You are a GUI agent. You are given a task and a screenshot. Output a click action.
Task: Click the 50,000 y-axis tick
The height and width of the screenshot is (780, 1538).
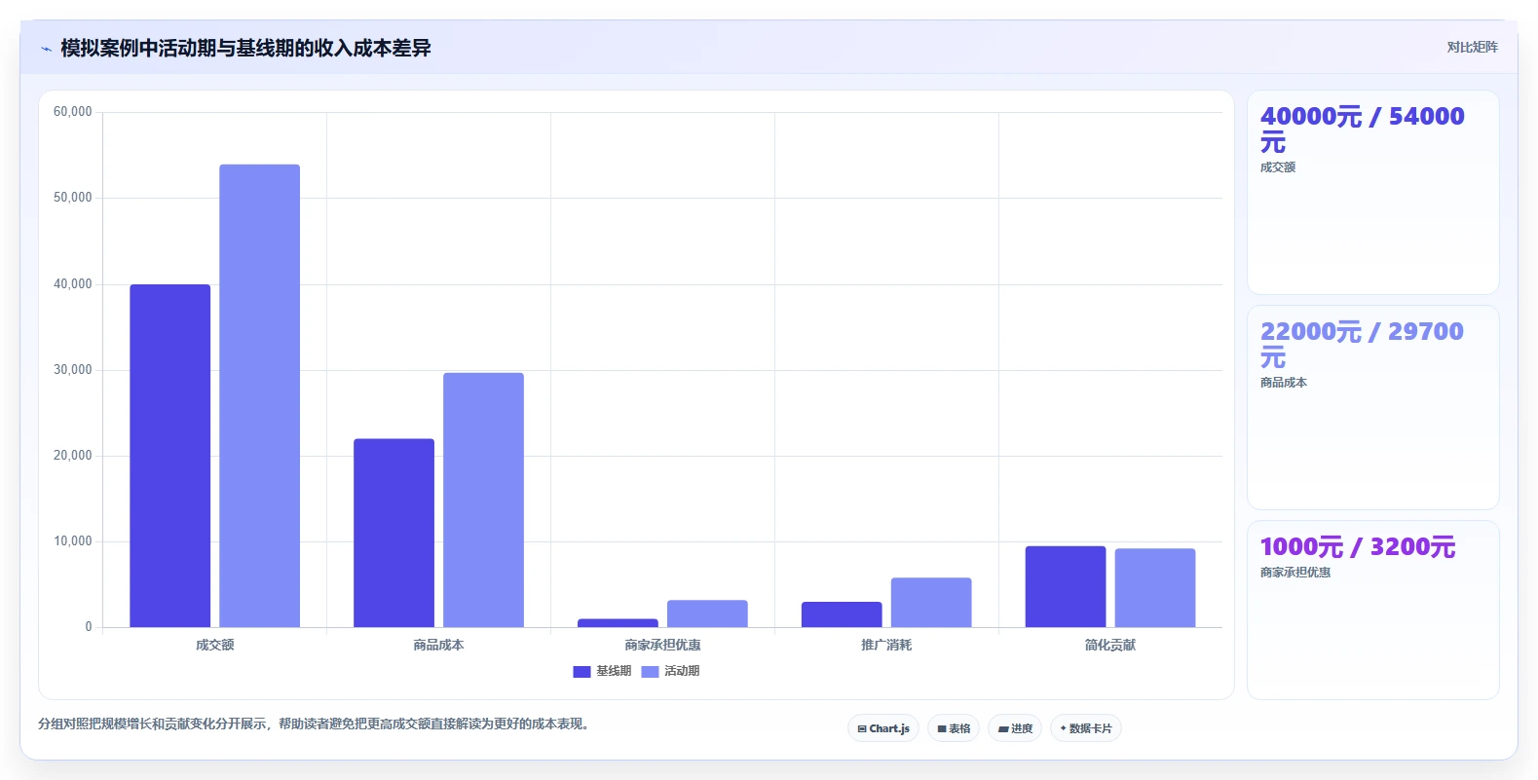pos(73,198)
